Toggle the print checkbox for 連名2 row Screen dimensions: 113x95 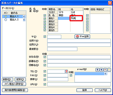tap(45, 22)
